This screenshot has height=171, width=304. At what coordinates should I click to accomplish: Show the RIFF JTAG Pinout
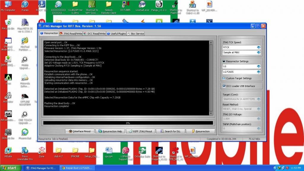pyautogui.click(x=140, y=131)
